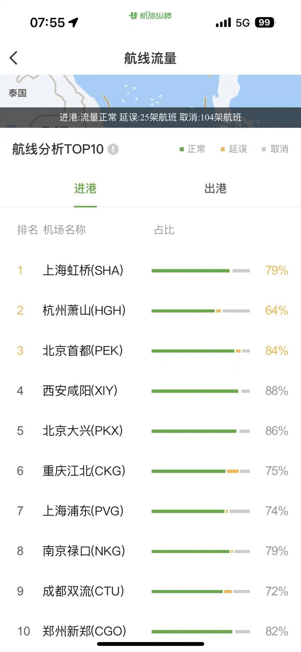Viewport: 301px width, 652px height.
Task: Select 北京大兴(PKX) in the ranking
Action: [83, 431]
